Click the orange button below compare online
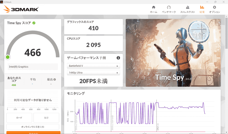This screenshot has height=134, width=228. (x=33, y=133)
